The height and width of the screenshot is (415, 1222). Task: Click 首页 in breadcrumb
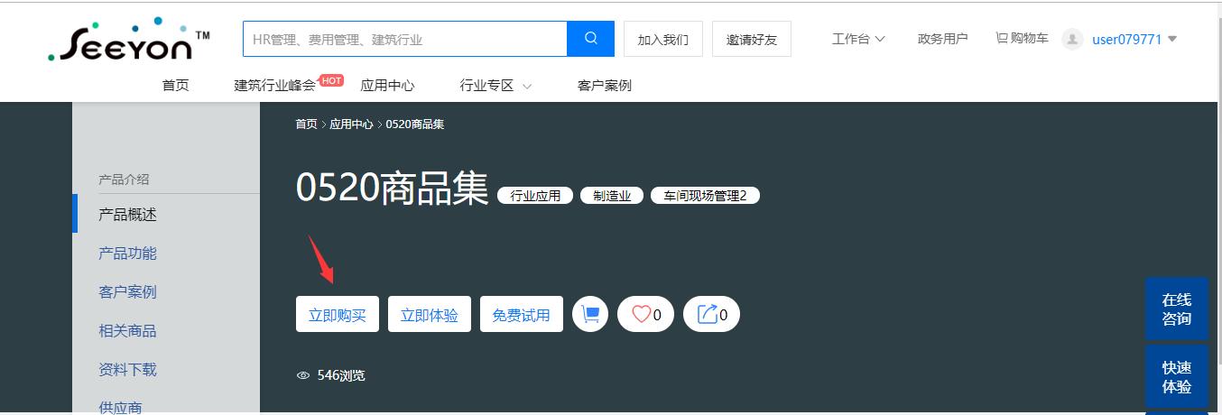point(306,124)
